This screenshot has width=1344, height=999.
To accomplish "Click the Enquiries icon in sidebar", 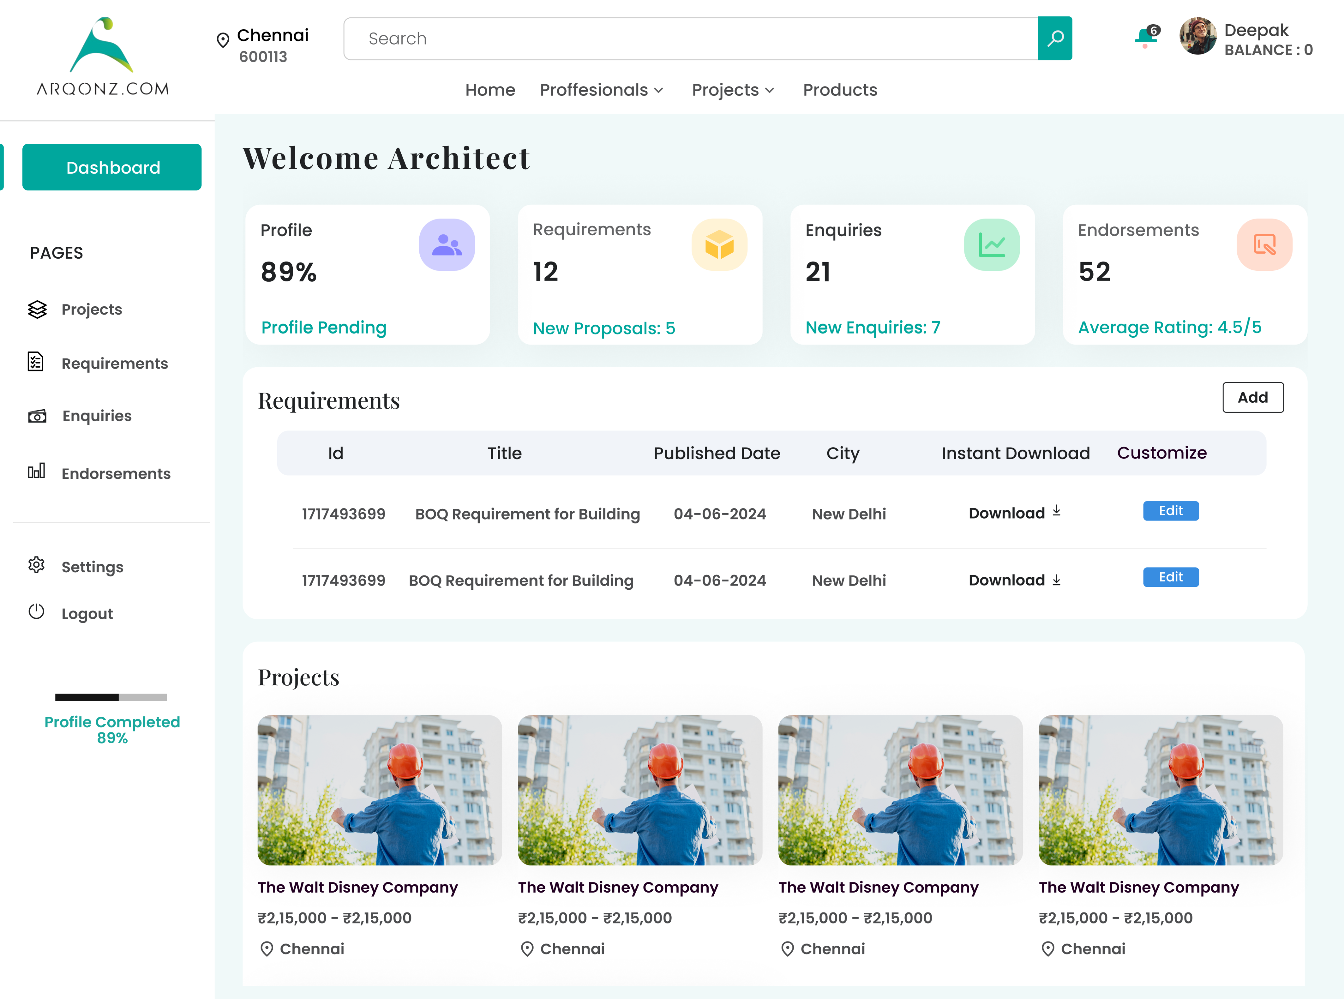I will 37,416.
